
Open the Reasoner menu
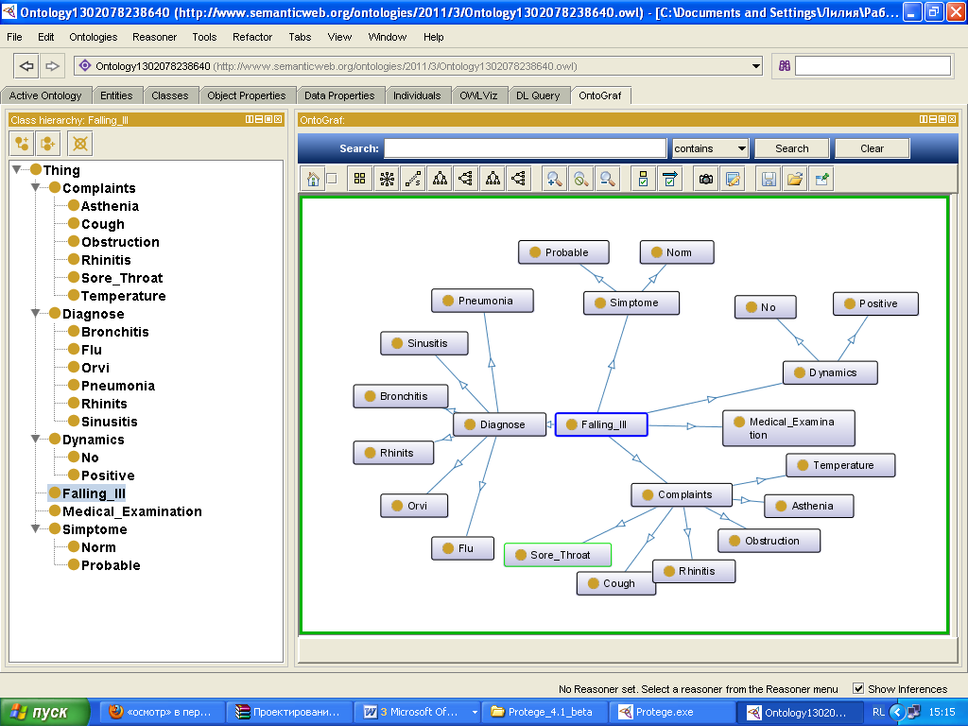[154, 37]
